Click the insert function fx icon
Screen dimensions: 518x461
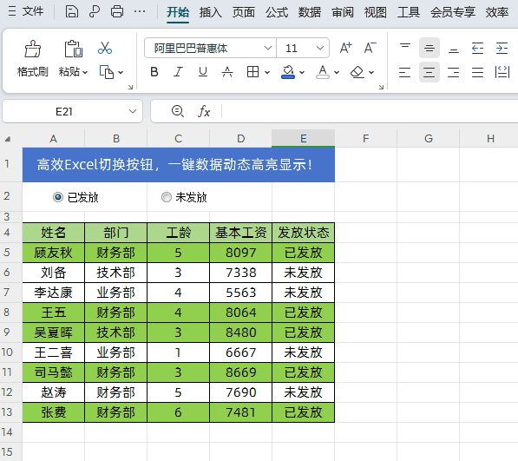pyautogui.click(x=204, y=111)
